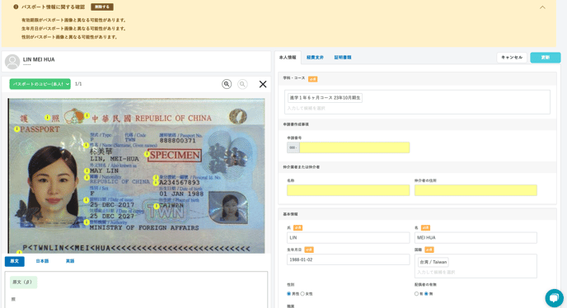This screenshot has width=567, height=308.
Task: Click the yellow marker beside REPUBLIC OF CHINA nationality
Action: tap(87, 177)
